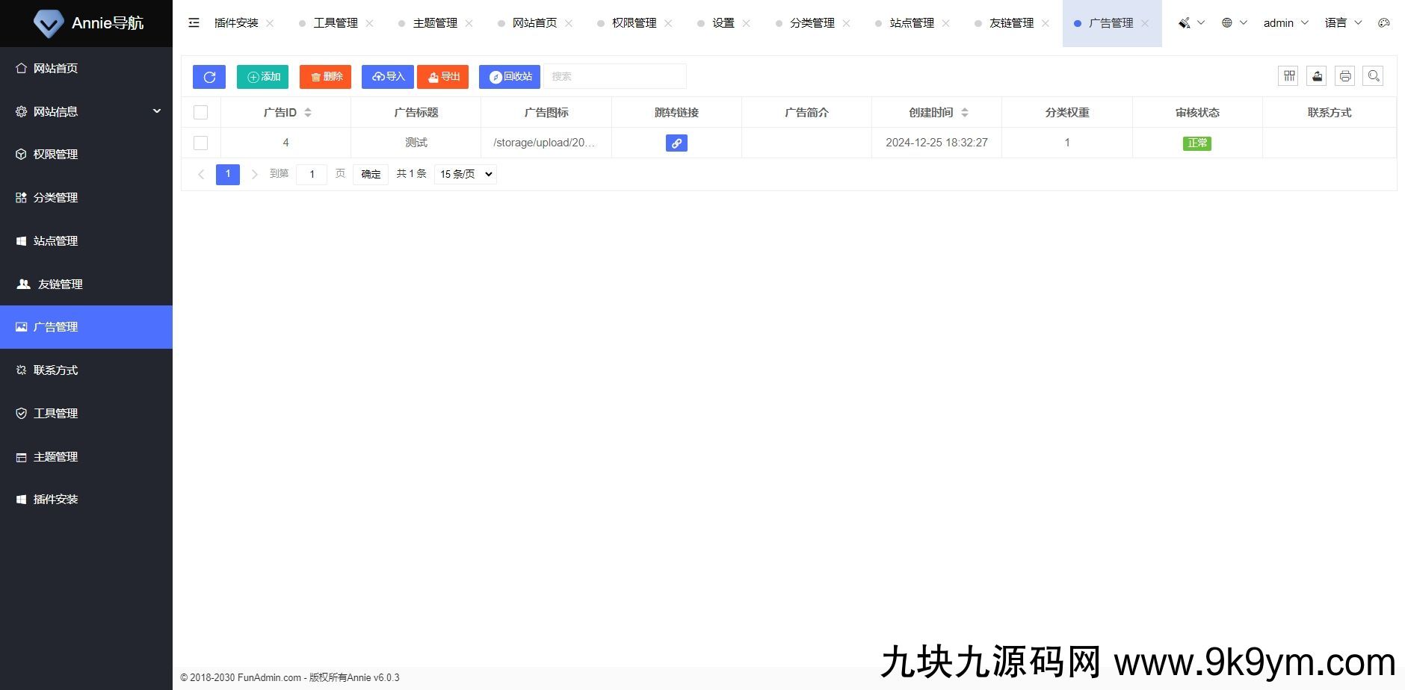Open the admin user dropdown
Image resolution: width=1405 pixels, height=690 pixels.
point(1285,23)
